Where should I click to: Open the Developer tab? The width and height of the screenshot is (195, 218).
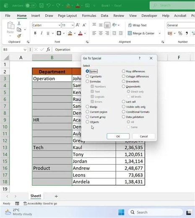tap(149, 16)
